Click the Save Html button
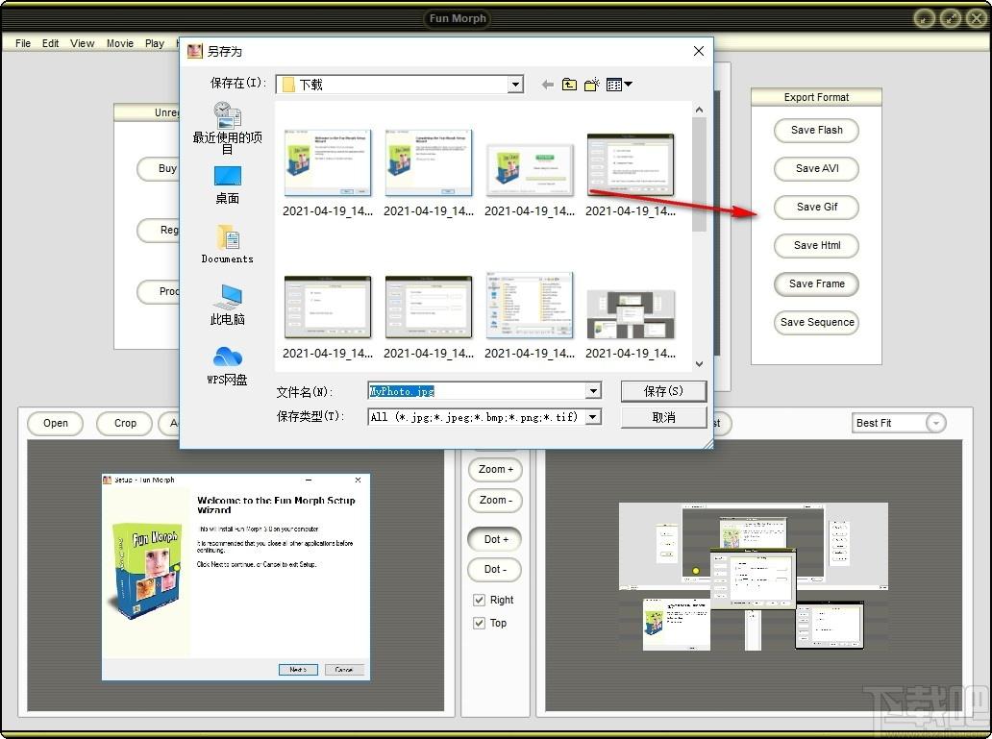This screenshot has width=992, height=739. point(817,245)
